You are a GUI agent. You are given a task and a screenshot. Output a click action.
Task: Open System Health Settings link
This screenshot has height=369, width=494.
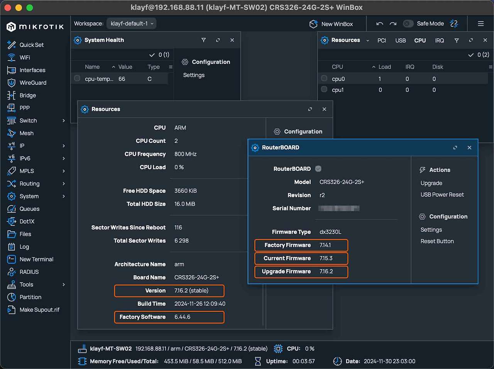point(194,75)
